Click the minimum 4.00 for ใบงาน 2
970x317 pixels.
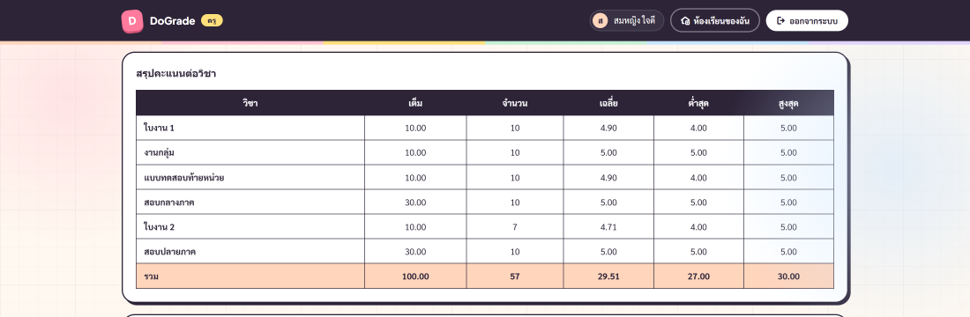coord(698,227)
